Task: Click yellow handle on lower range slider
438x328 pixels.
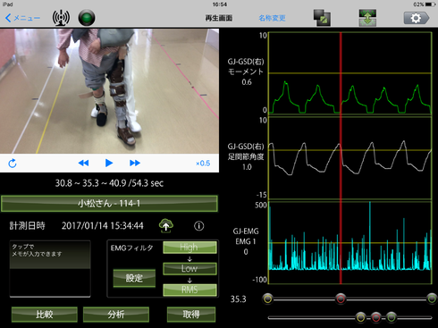Action: [360, 317]
